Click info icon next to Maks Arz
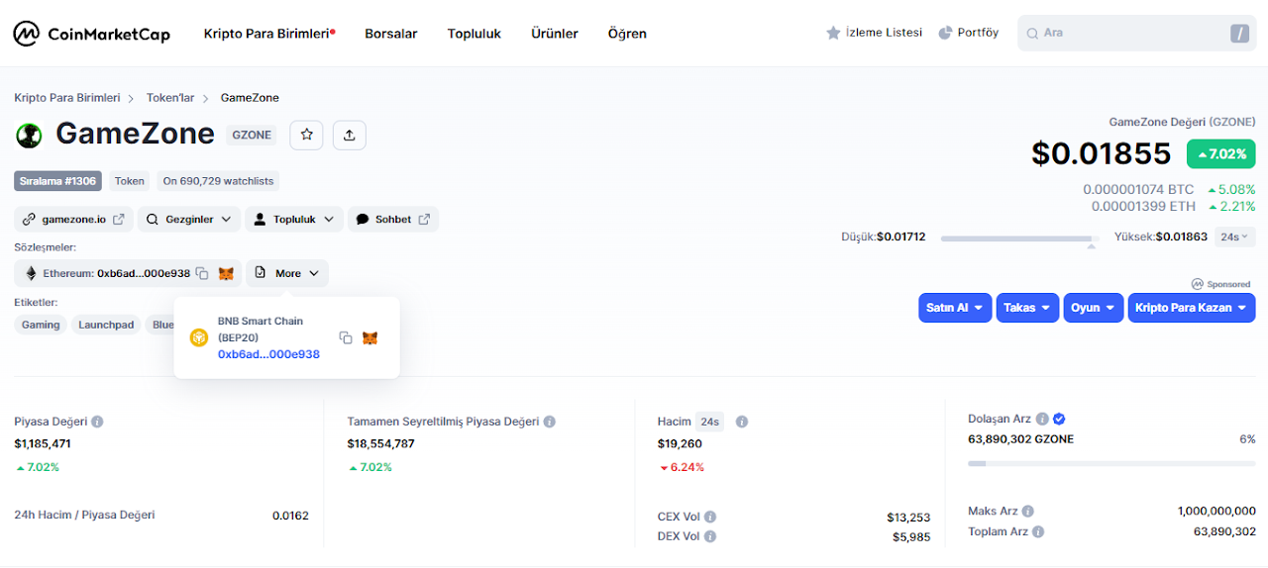The width and height of the screenshot is (1268, 568). point(1027,512)
